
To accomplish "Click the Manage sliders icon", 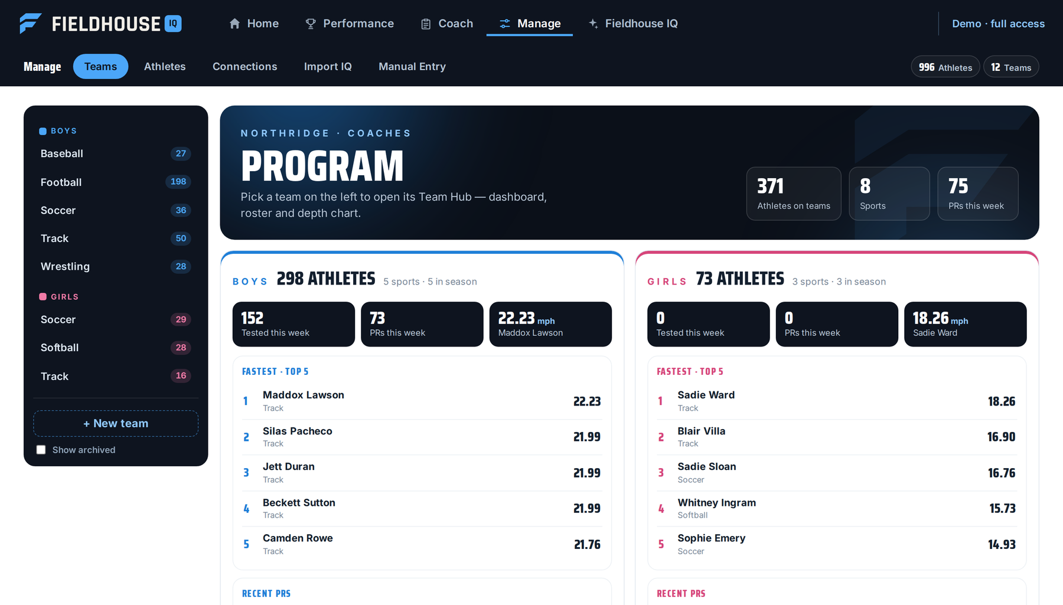I will (x=505, y=24).
